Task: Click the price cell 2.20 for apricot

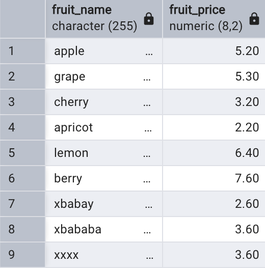Action: point(214,127)
